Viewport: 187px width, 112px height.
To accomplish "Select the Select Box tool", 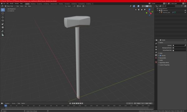I will click(x=3, y=10).
